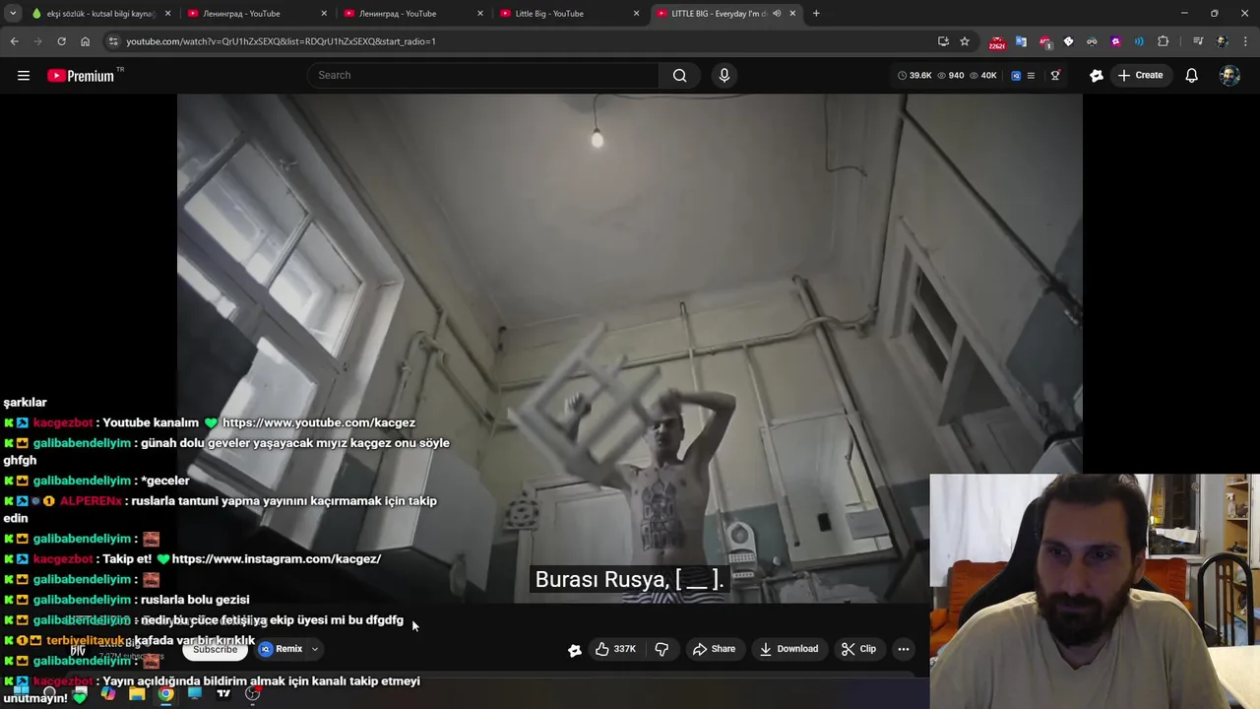Open the instagram.com/kacgez chat link

point(277,558)
